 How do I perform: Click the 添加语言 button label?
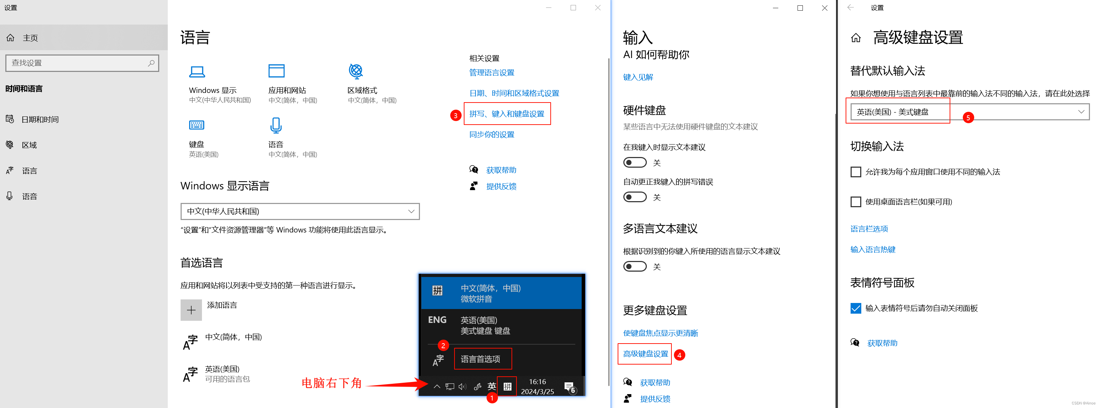(x=222, y=305)
